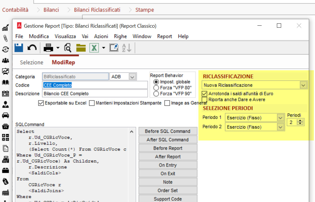Select Forza "VFP 90" radio button

[x=156, y=94]
